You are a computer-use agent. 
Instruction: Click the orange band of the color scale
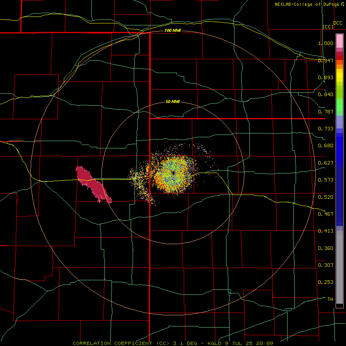(339, 67)
